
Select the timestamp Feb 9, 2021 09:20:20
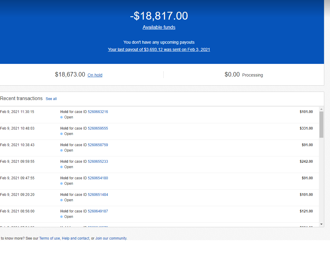[x=17, y=195]
